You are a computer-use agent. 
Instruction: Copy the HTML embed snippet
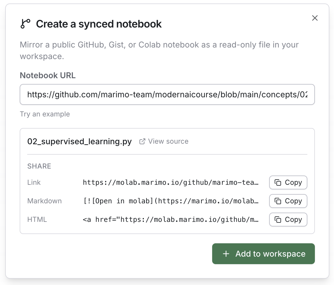[x=288, y=220]
